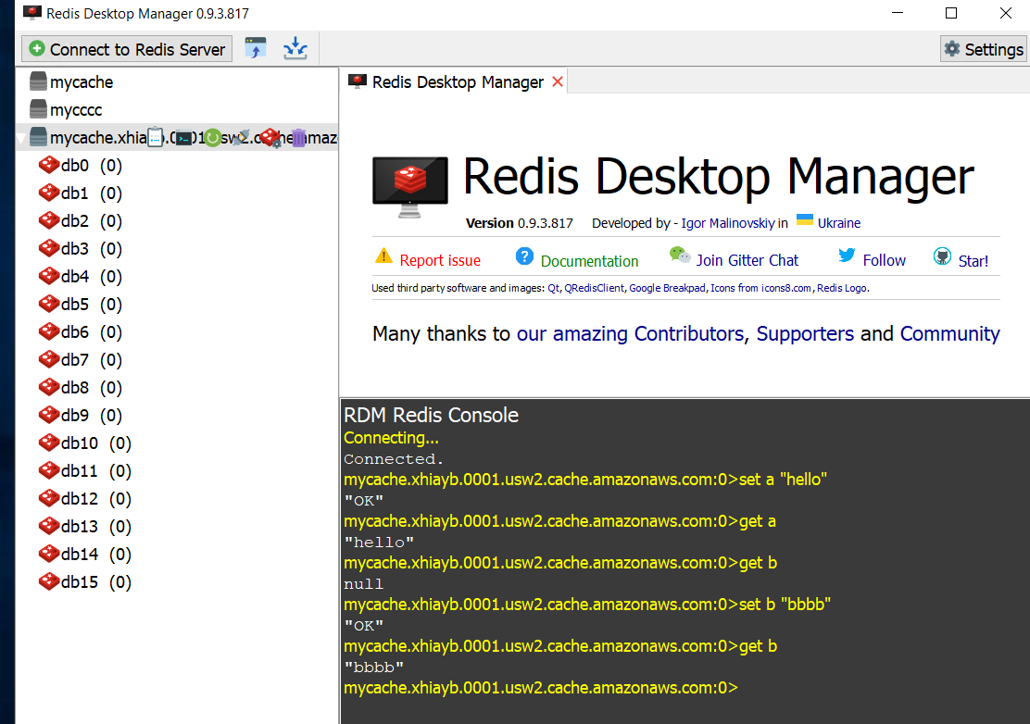
Task: Click the chat bubbles Gitter icon
Action: click(679, 255)
